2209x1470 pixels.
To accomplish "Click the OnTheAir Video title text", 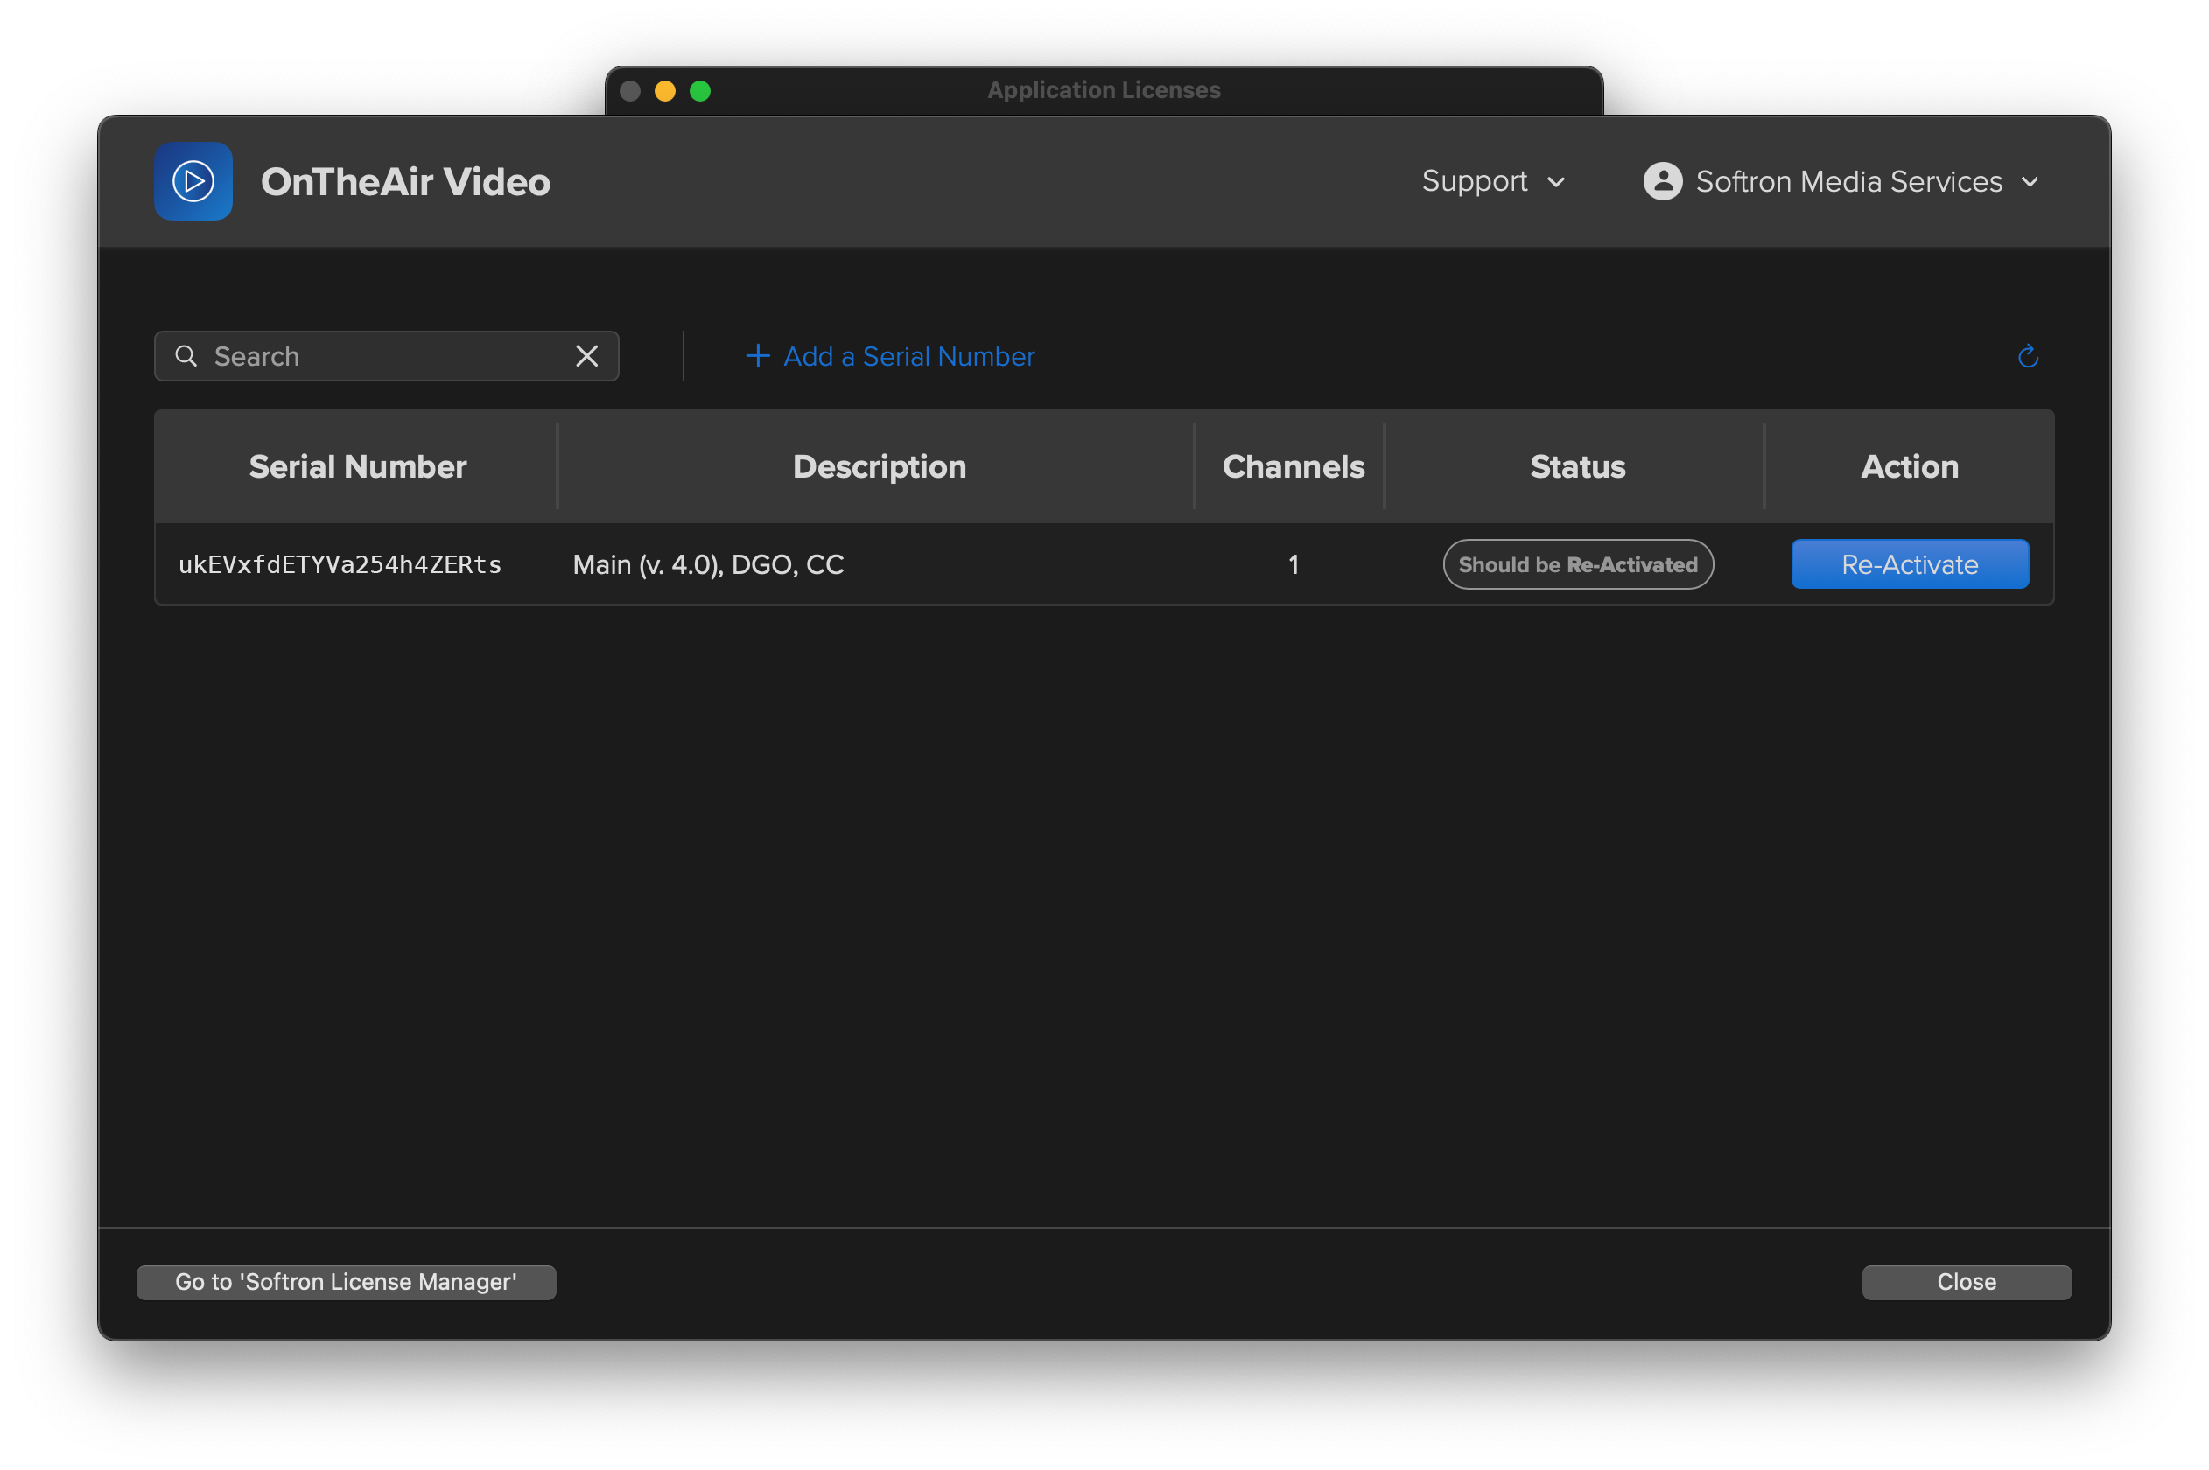I will [x=405, y=182].
